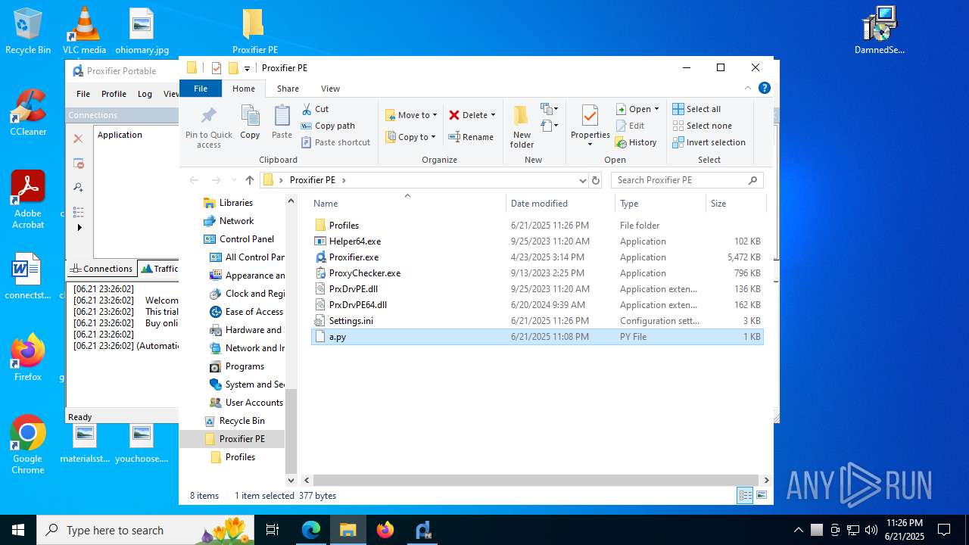Create a New folder

point(522,126)
